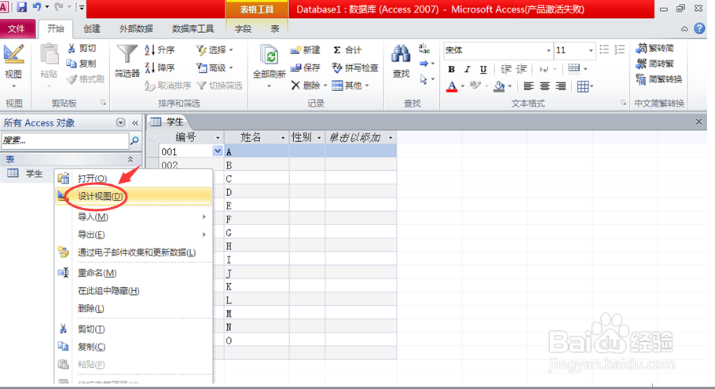This screenshot has height=389, width=715.
Task: Switch to the 创建 (Create) ribbon tab
Action: click(x=92, y=29)
